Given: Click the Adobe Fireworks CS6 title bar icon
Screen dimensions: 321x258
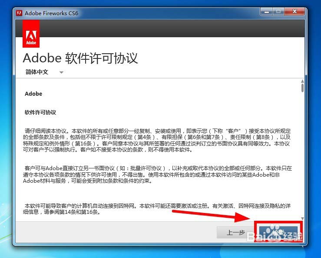Looking at the screenshot, I should 19,13.
